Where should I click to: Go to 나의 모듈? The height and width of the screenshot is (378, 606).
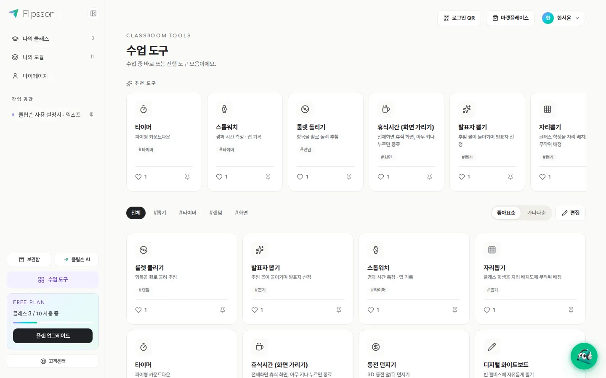tap(53, 57)
